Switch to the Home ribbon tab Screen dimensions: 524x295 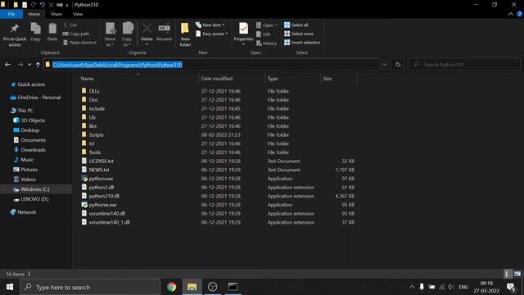34,14
